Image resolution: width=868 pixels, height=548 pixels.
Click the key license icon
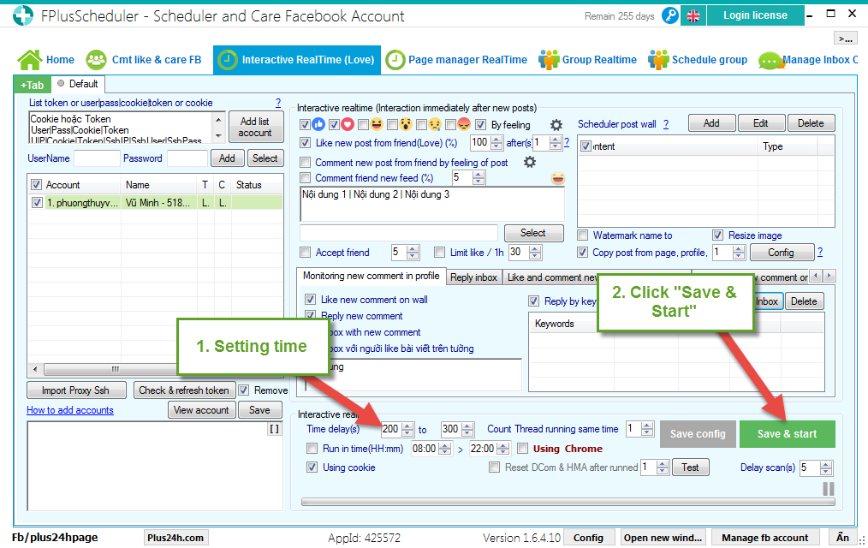pos(669,15)
